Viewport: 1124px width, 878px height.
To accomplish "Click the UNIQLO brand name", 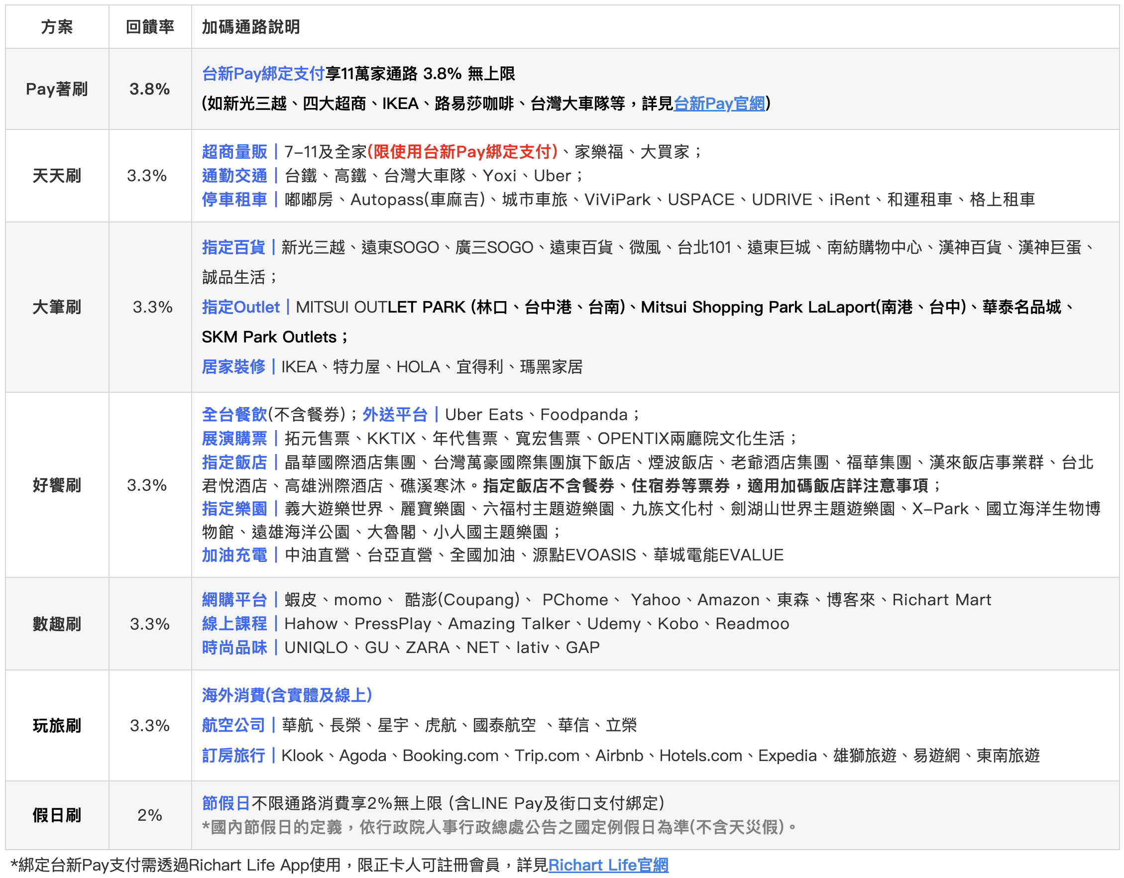I will 316,648.
